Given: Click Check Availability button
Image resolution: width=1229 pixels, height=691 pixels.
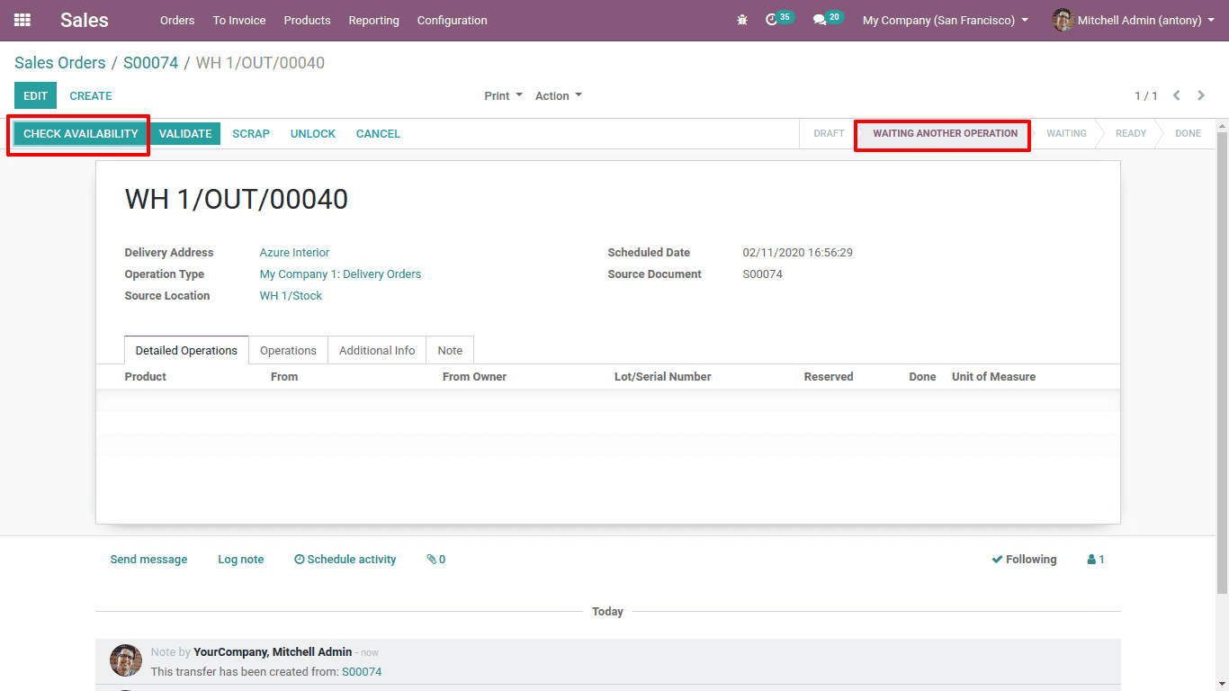Looking at the screenshot, I should (x=81, y=133).
